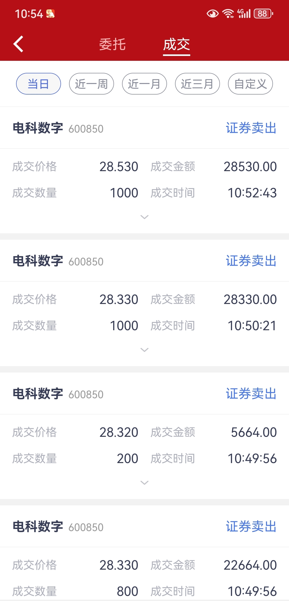289x601 pixels.
Task: Open the 自定义 custom date range
Action: tap(250, 84)
